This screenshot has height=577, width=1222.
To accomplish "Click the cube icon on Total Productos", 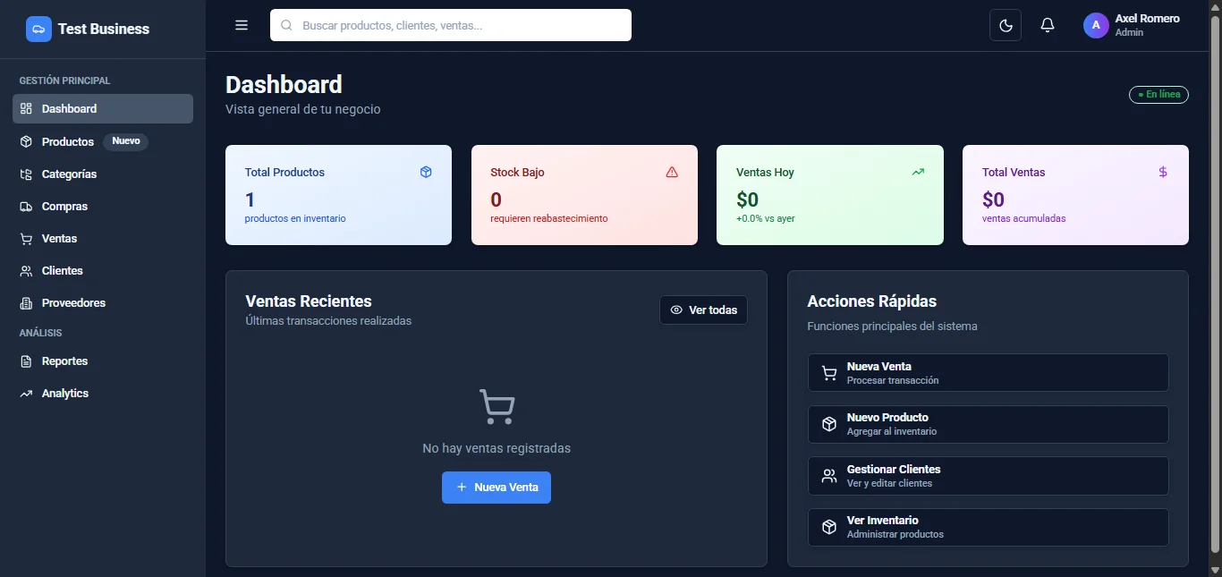I will (x=426, y=172).
